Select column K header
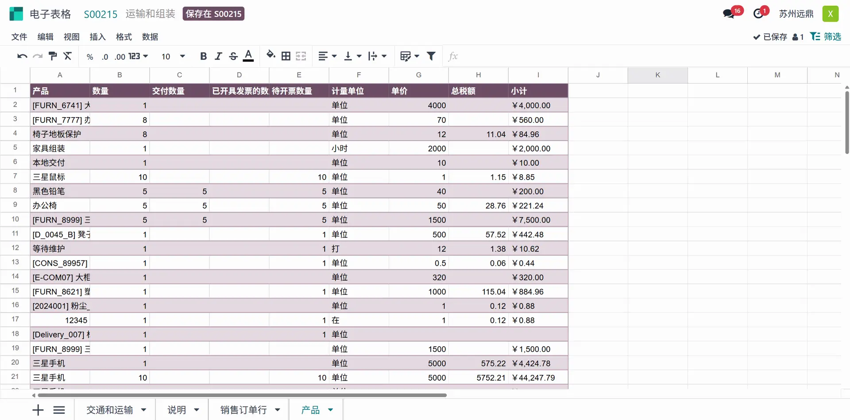 click(x=657, y=75)
